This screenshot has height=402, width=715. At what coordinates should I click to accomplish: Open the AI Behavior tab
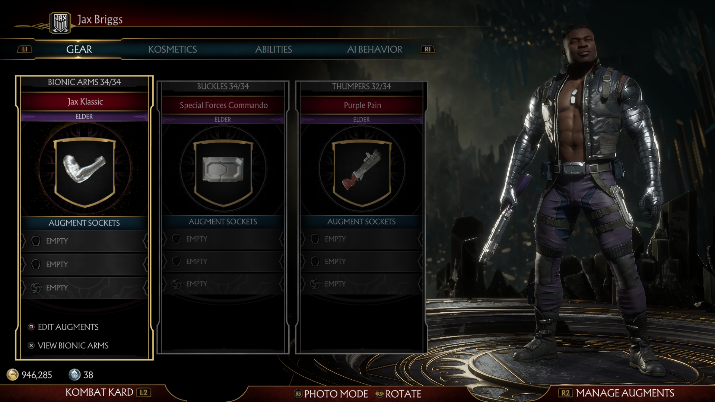pyautogui.click(x=375, y=49)
